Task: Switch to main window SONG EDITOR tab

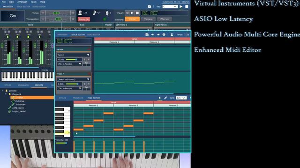Action: pos(39,7)
